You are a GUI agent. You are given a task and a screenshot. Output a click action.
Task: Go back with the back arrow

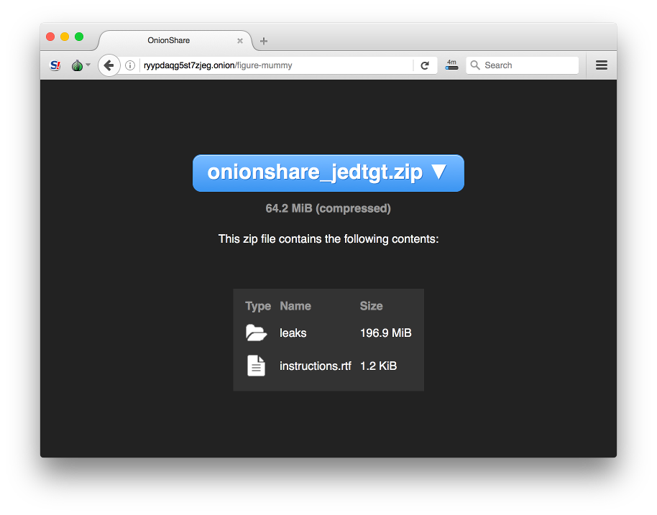click(x=109, y=65)
